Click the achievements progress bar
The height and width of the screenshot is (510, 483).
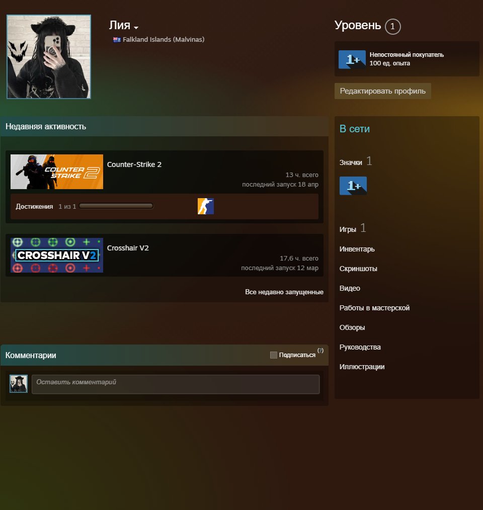[x=116, y=206]
